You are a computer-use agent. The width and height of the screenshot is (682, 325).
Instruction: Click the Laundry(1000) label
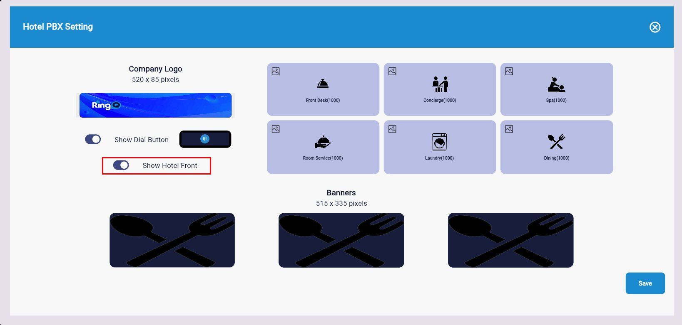coord(439,158)
